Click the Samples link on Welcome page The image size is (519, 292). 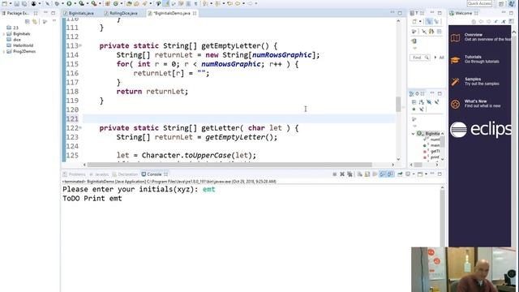(x=473, y=79)
